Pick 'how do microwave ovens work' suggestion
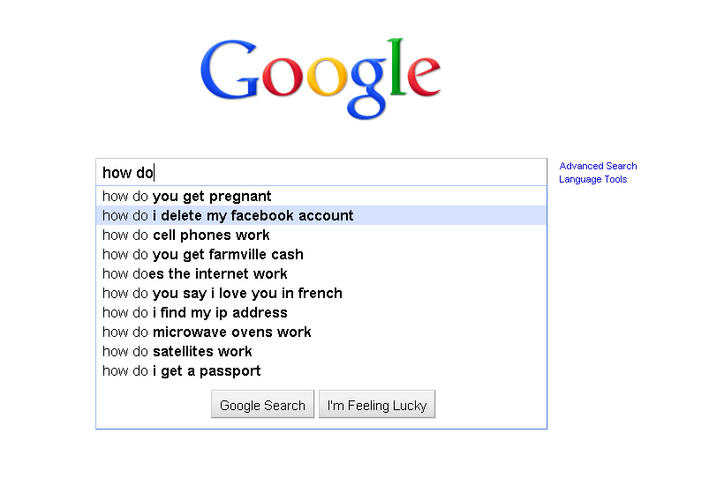The height and width of the screenshot is (478, 709). click(321, 332)
